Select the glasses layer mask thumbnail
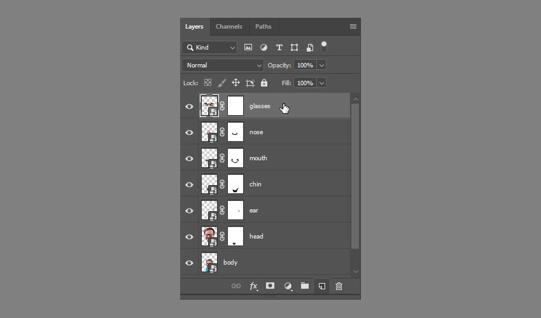The height and width of the screenshot is (318, 541). (x=235, y=106)
